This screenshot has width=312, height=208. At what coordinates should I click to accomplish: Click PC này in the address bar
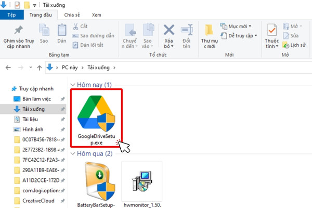tap(70, 68)
